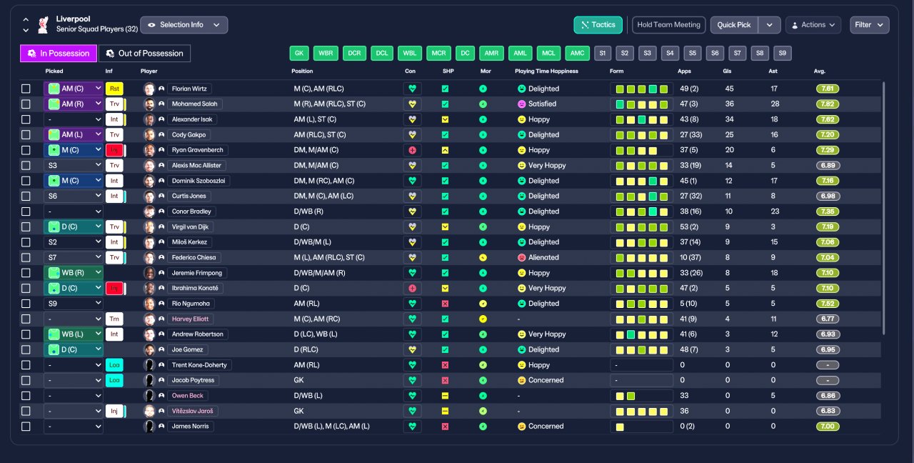This screenshot has width=914, height=463.
Task: Click Ibrahima Konaté's red condition icon
Action: (412, 288)
